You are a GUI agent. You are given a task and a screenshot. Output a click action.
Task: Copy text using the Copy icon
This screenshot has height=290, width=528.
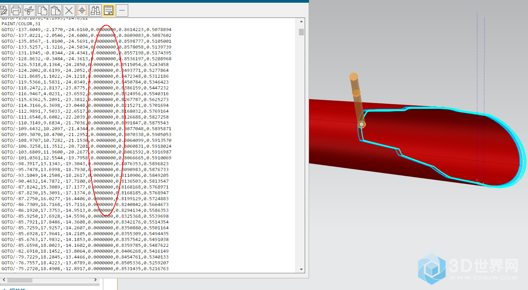42,10
